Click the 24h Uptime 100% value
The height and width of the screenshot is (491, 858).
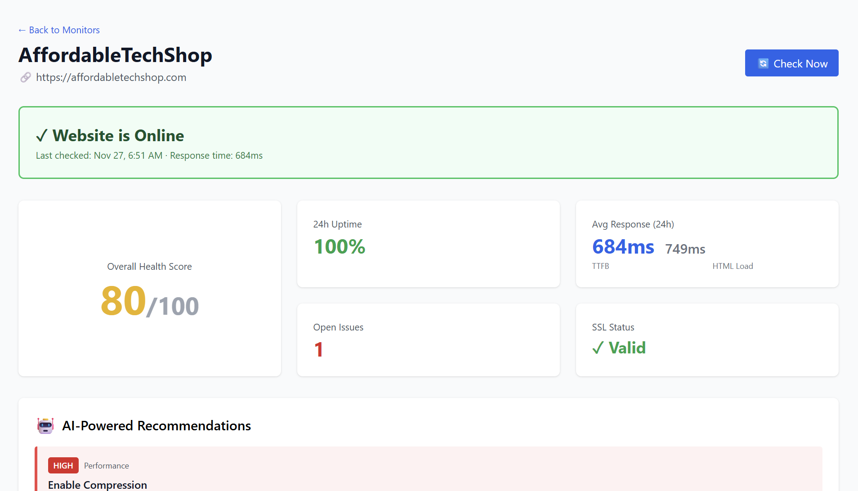pos(339,246)
